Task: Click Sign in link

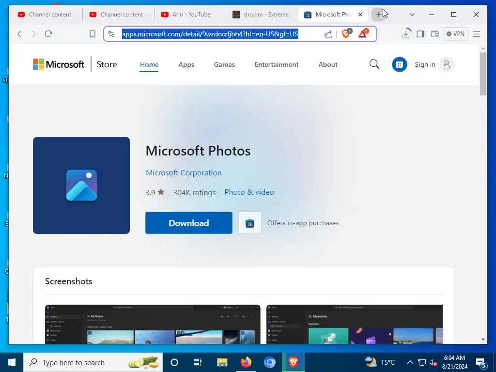Action: point(425,64)
